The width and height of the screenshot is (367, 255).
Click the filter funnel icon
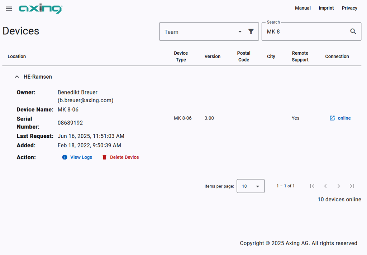pyautogui.click(x=251, y=31)
